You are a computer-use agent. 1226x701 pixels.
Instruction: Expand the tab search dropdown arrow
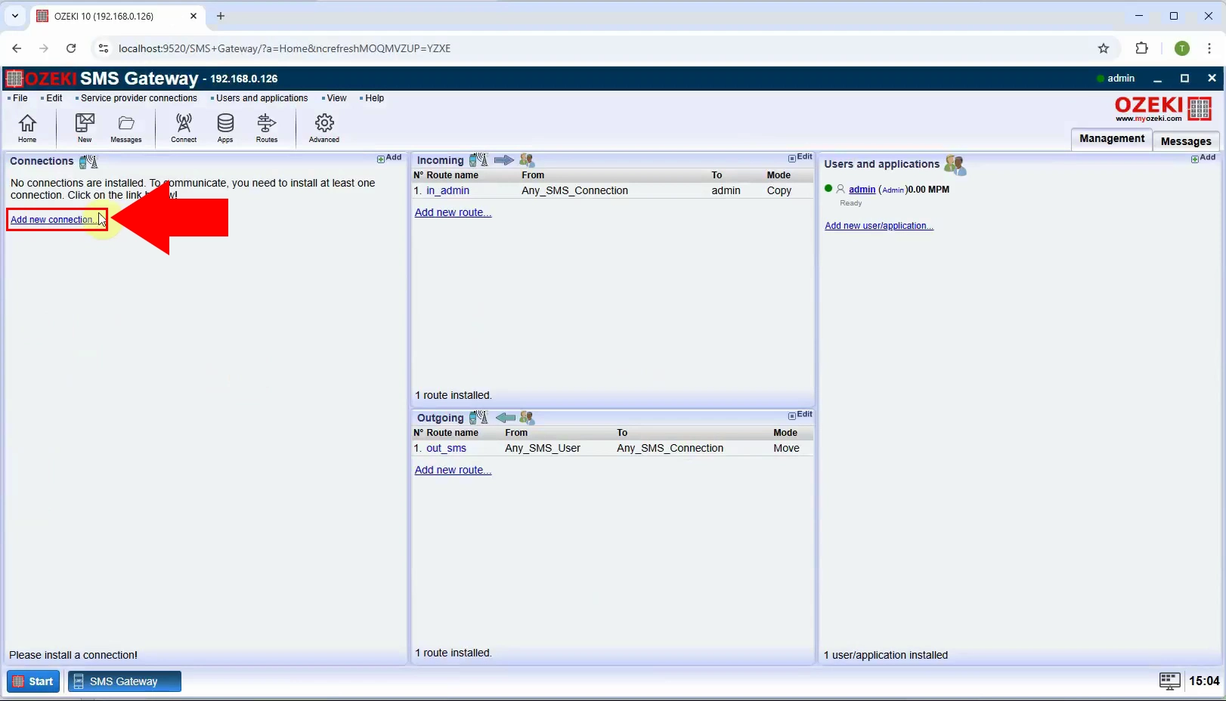click(14, 16)
